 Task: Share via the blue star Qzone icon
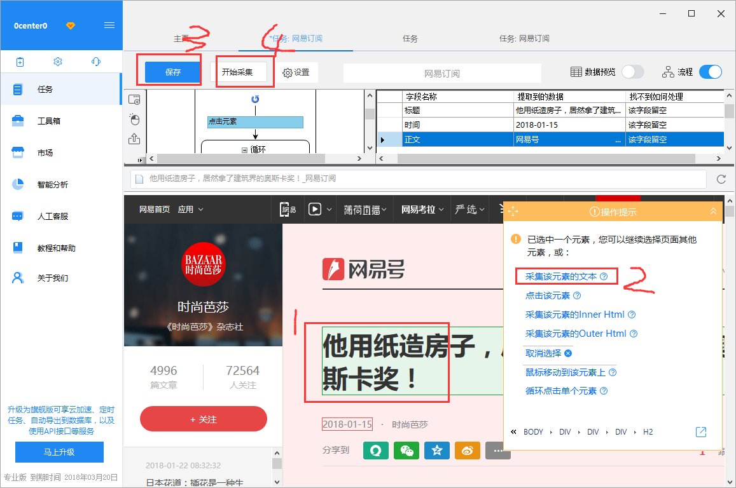point(437,451)
